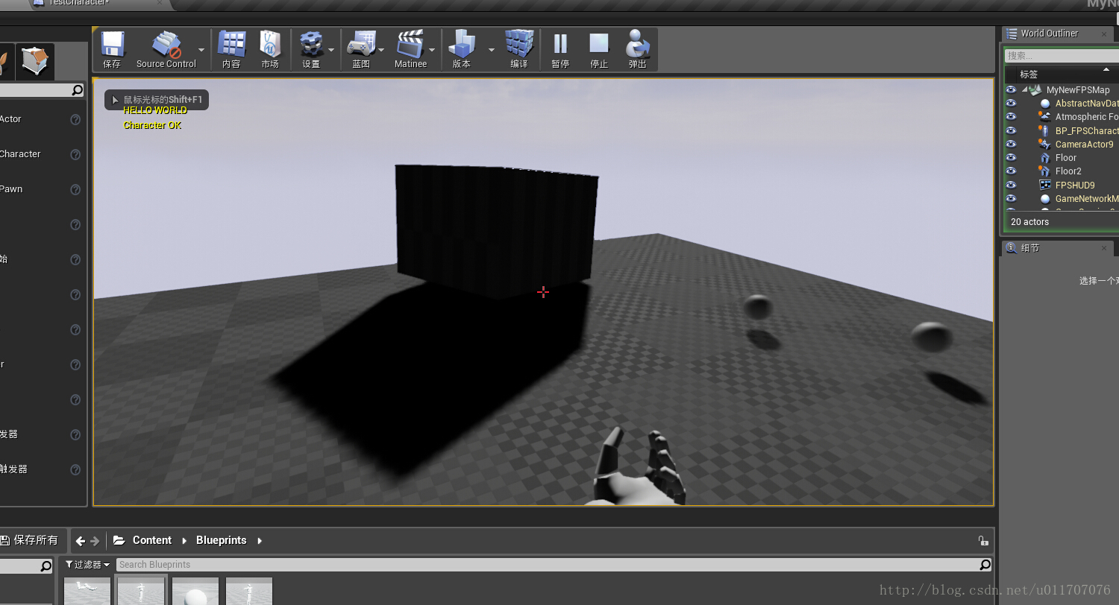Click the 细节 details panel magnifier icon
Image resolution: width=1119 pixels, height=605 pixels.
(1011, 247)
